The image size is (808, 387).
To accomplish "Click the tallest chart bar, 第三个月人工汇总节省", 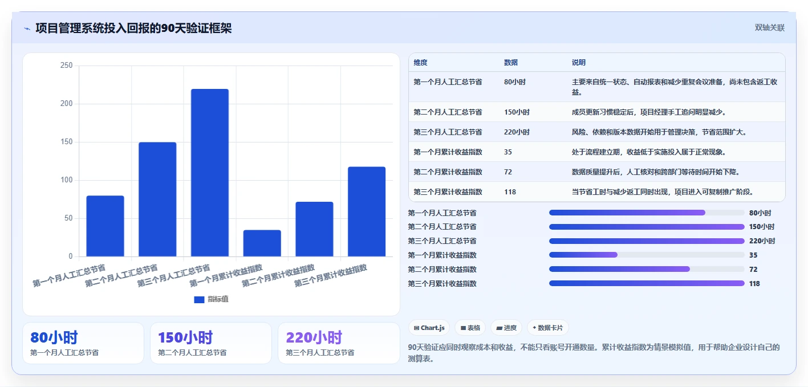I will pyautogui.click(x=210, y=173).
